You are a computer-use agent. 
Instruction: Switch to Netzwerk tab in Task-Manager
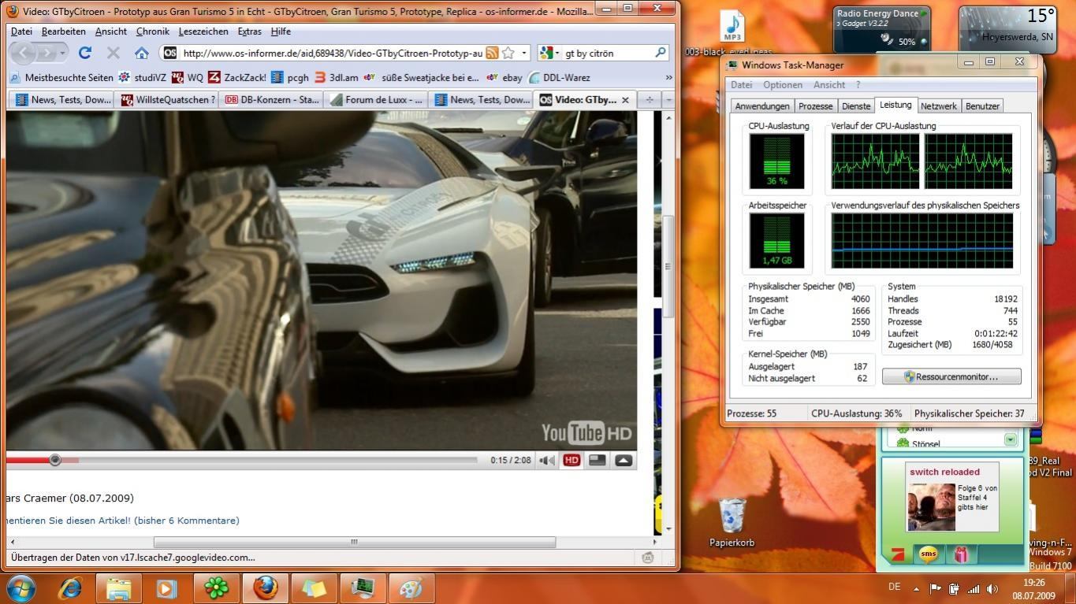[x=938, y=106]
